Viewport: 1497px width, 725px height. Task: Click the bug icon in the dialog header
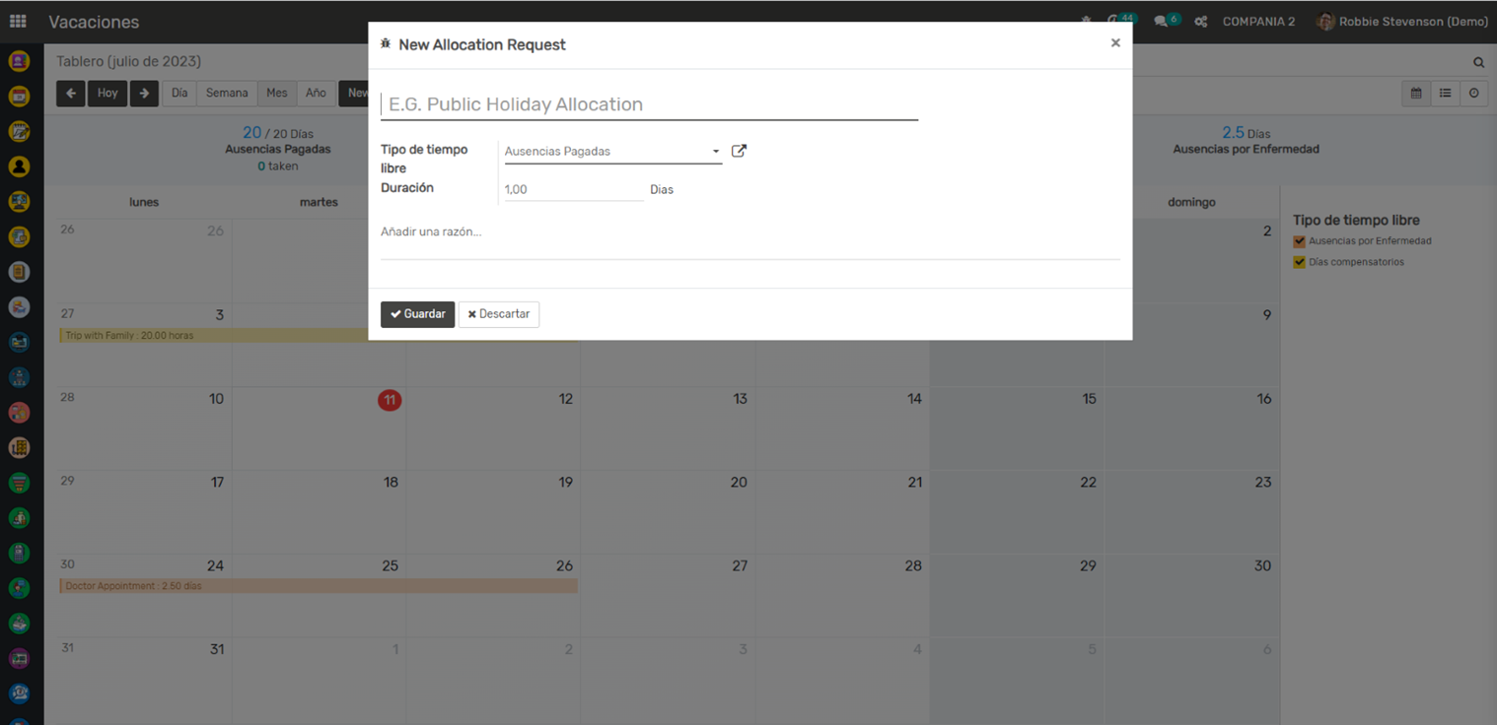[x=386, y=44]
